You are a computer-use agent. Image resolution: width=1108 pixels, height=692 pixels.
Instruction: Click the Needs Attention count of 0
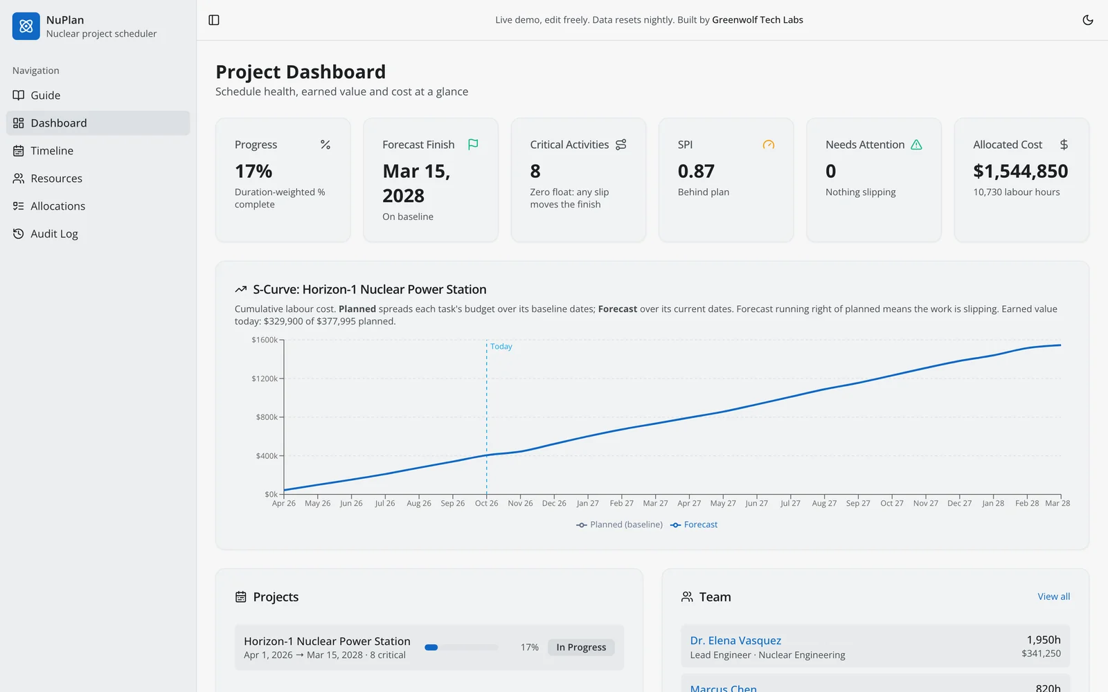coord(831,171)
